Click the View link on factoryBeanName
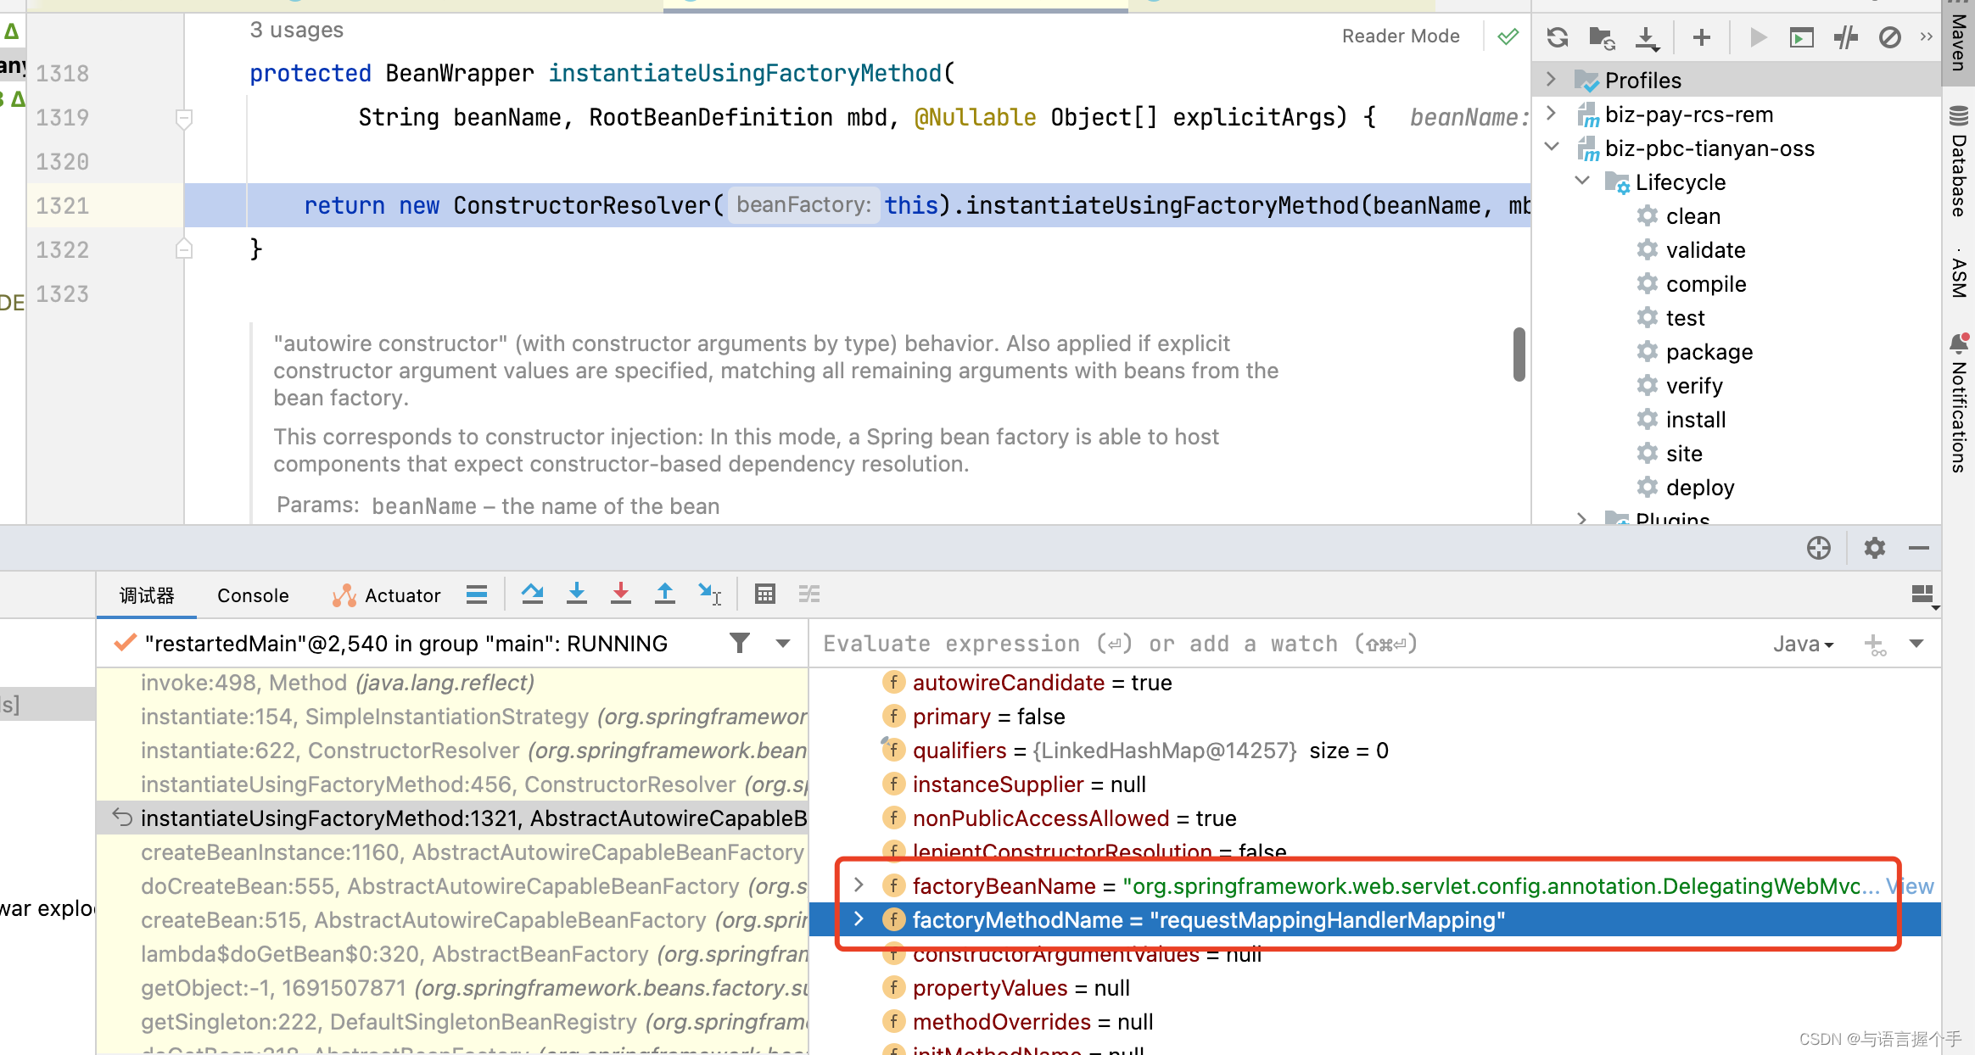Viewport: 1975px width, 1055px height. (x=1911, y=886)
